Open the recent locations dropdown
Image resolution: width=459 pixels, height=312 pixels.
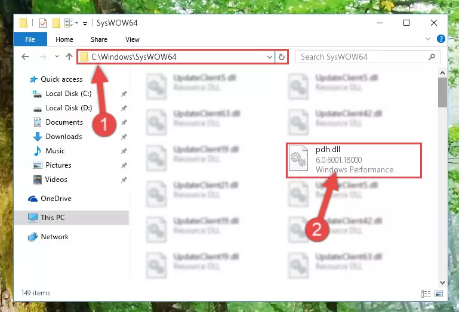[x=57, y=57]
